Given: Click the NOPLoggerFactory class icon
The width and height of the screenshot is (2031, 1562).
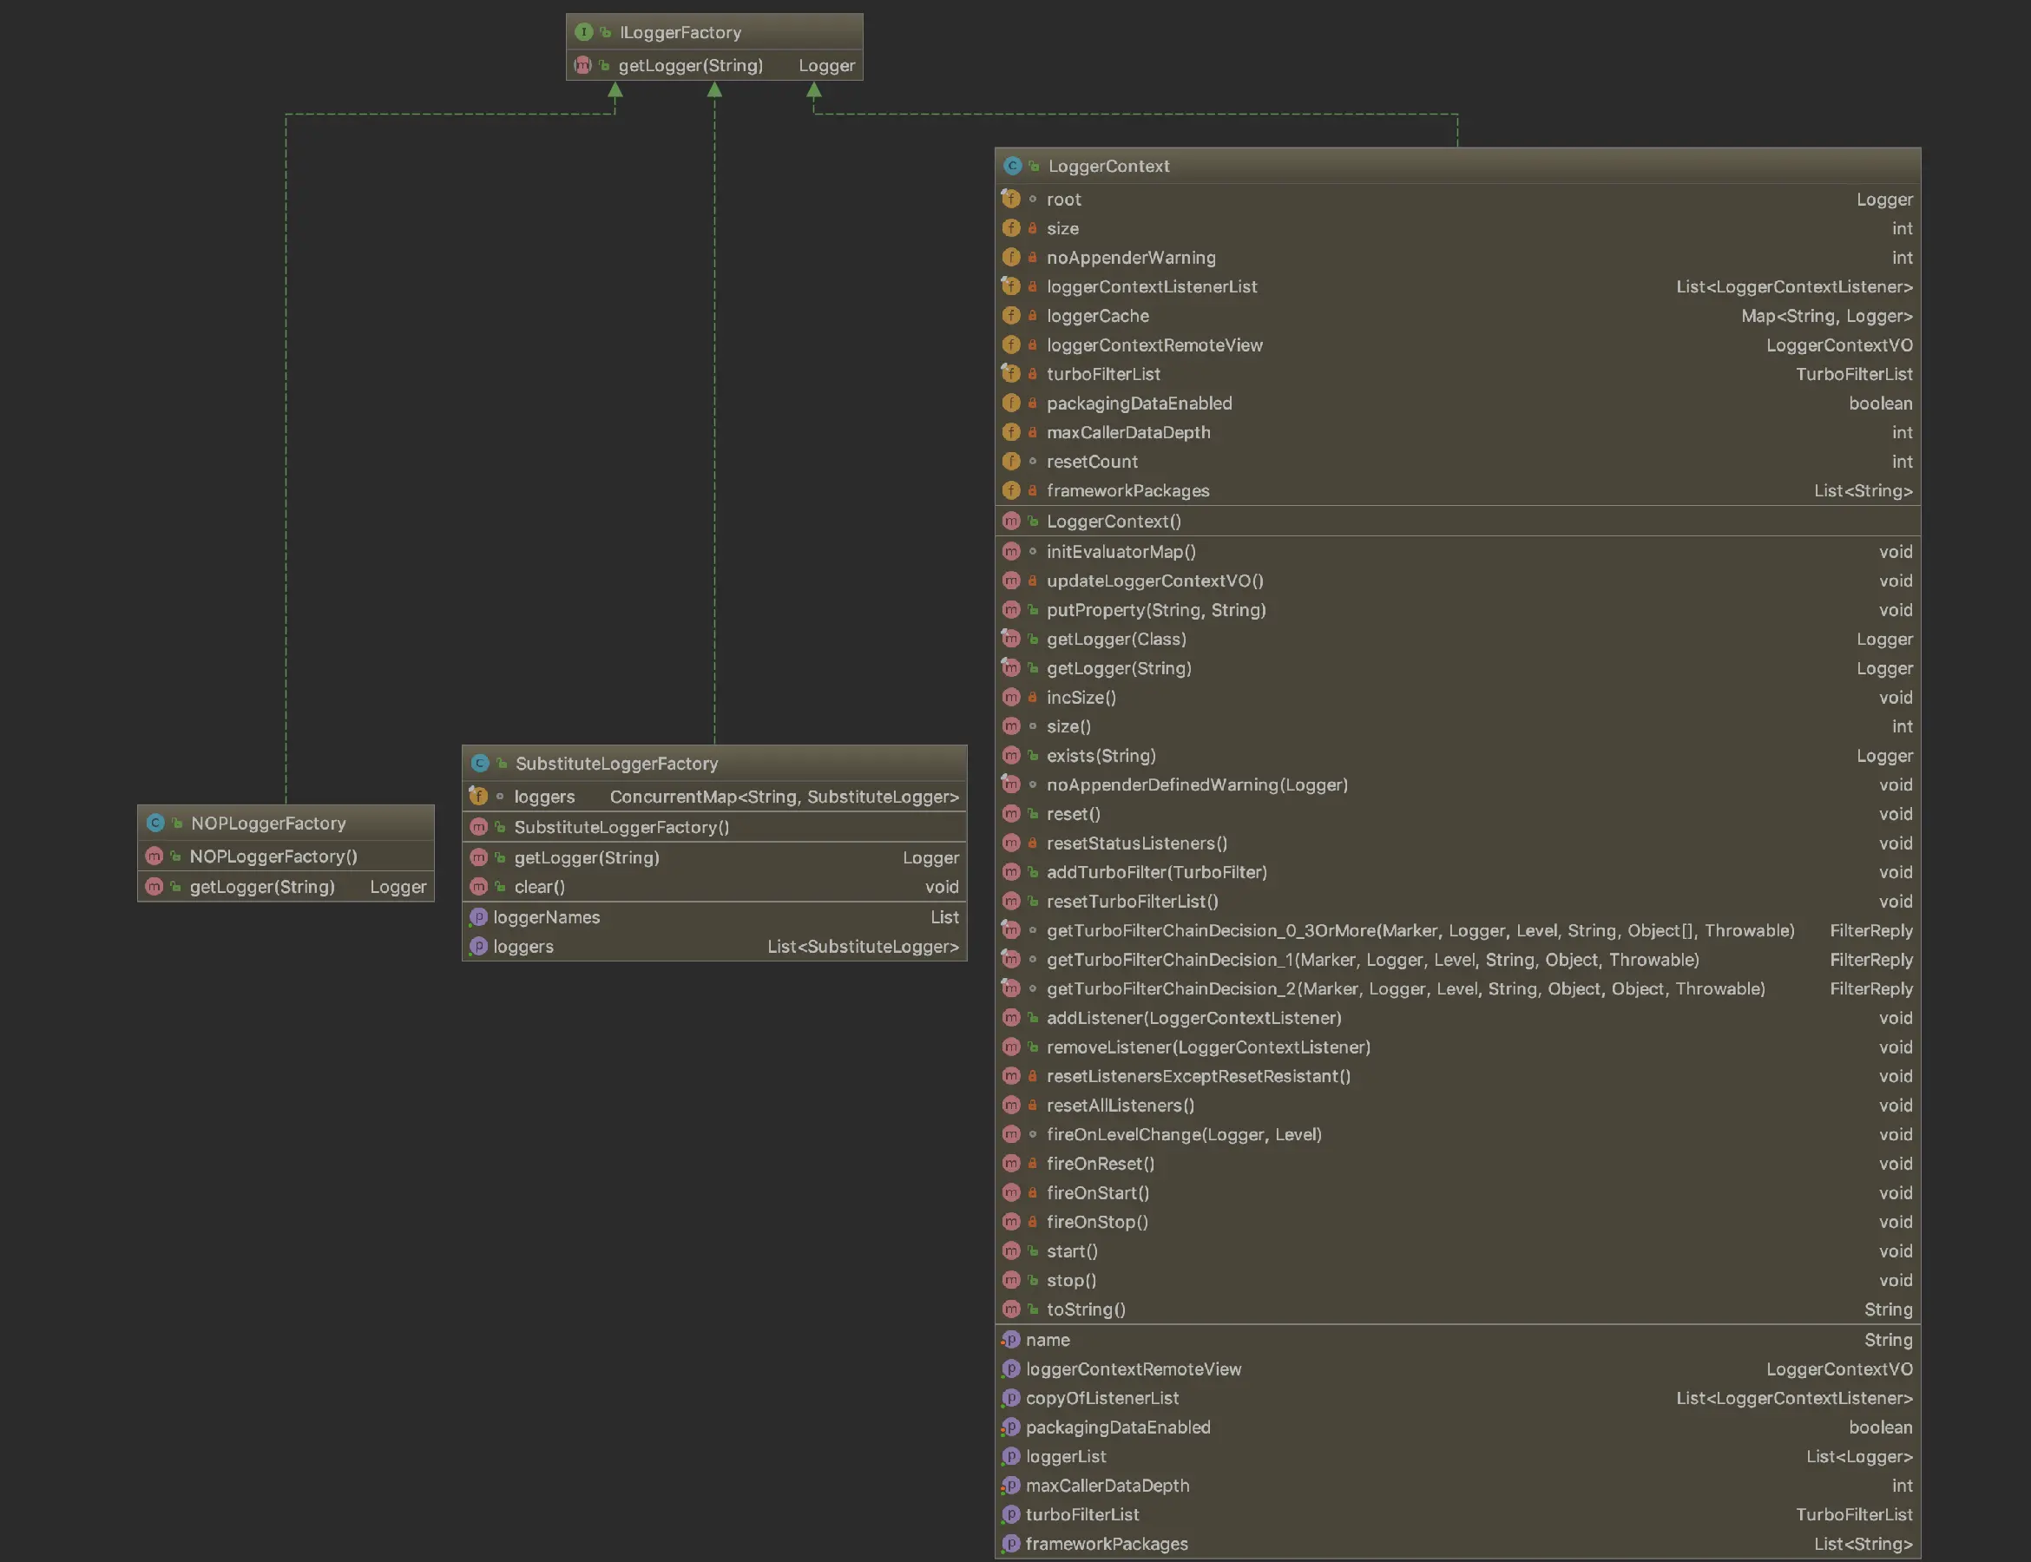Looking at the screenshot, I should 155,823.
